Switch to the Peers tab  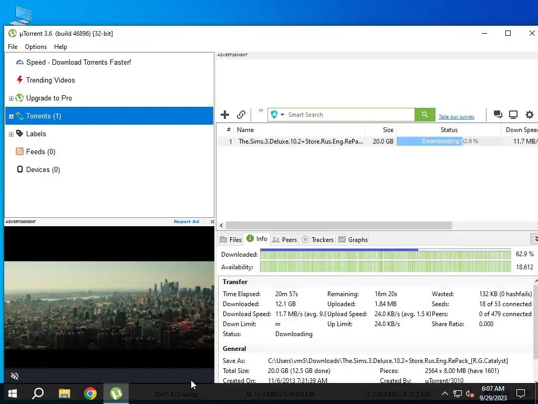284,239
